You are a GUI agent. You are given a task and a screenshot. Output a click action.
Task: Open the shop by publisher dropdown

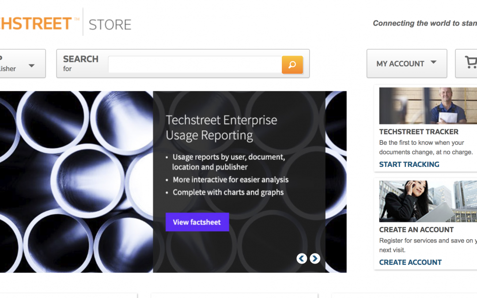[x=23, y=63]
